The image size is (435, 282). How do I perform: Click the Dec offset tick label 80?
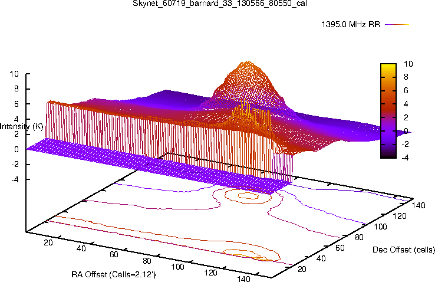pos(359,237)
